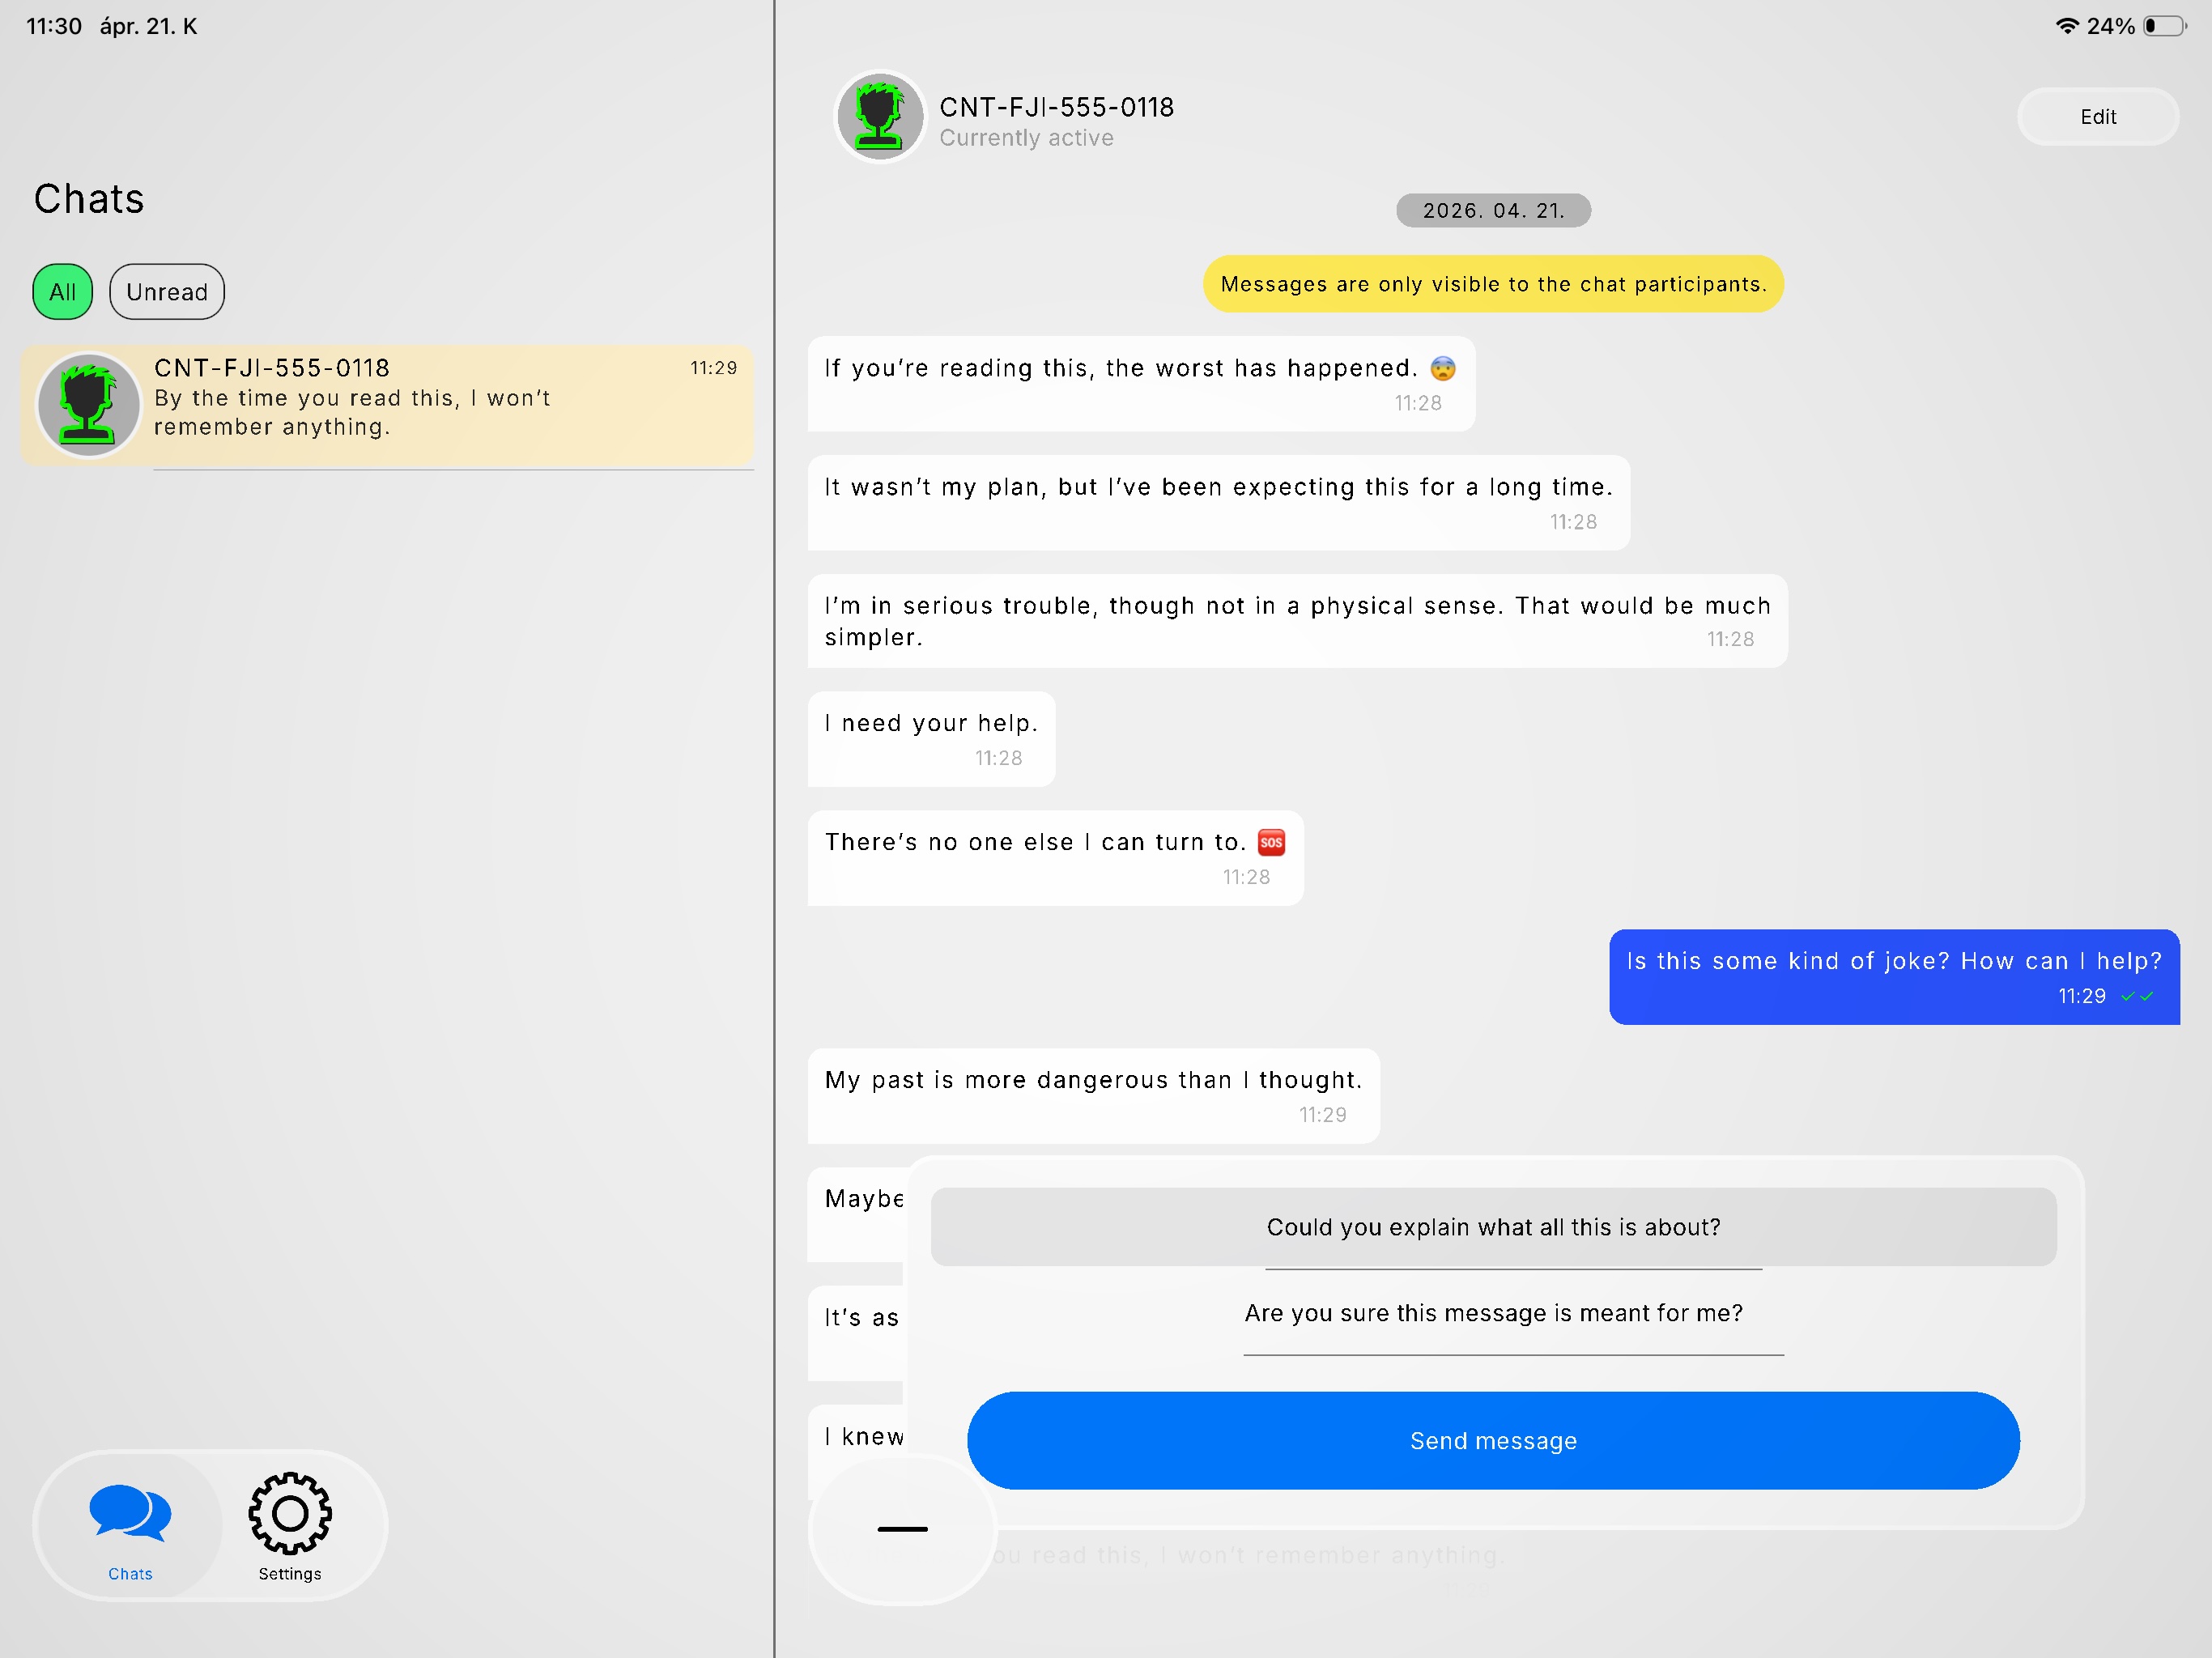Viewport: 2212px width, 1658px height.
Task: Tap the SOS emoji in the message bubble
Action: (1271, 842)
